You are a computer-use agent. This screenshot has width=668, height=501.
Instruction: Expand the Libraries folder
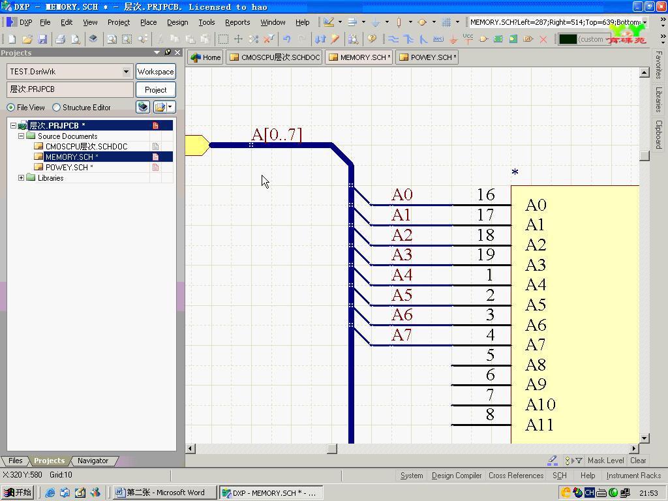pos(21,178)
